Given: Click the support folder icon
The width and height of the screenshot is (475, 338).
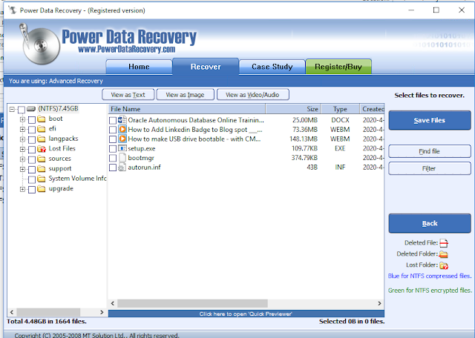Looking at the screenshot, I should coord(42,169).
